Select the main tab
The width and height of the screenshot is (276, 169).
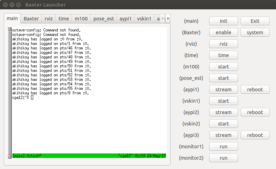tap(12, 18)
